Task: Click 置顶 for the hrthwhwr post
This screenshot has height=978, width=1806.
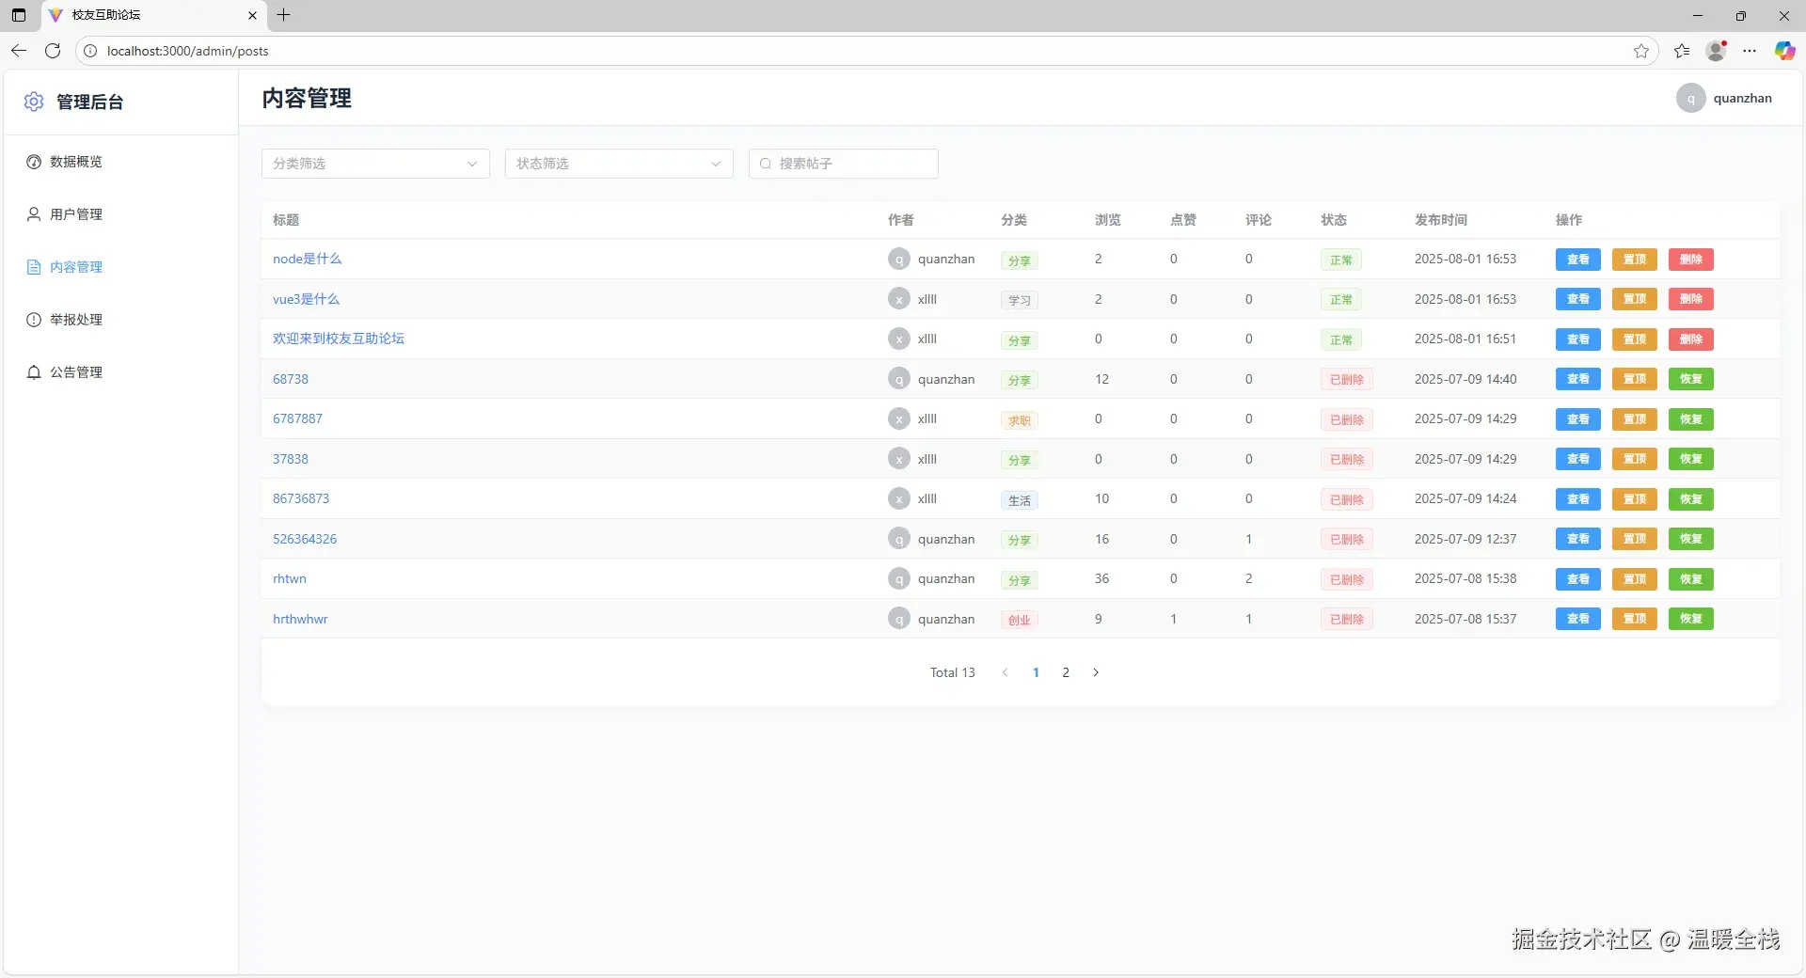Action: [x=1635, y=619]
